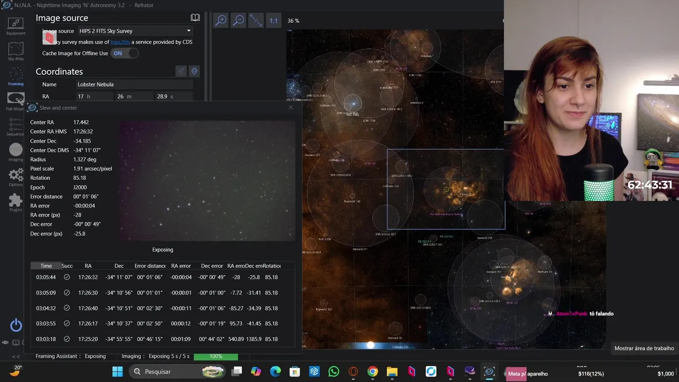Open the Sky Atlas tab
This screenshot has height=382, width=679.
15,51
